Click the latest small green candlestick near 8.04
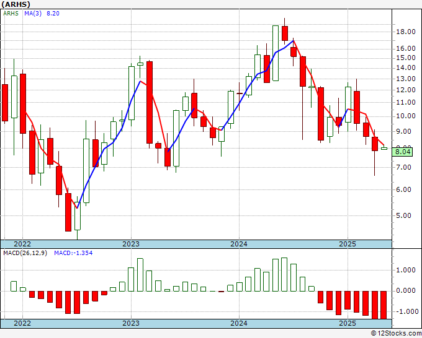The height and width of the screenshot is (338, 422). 384,148
